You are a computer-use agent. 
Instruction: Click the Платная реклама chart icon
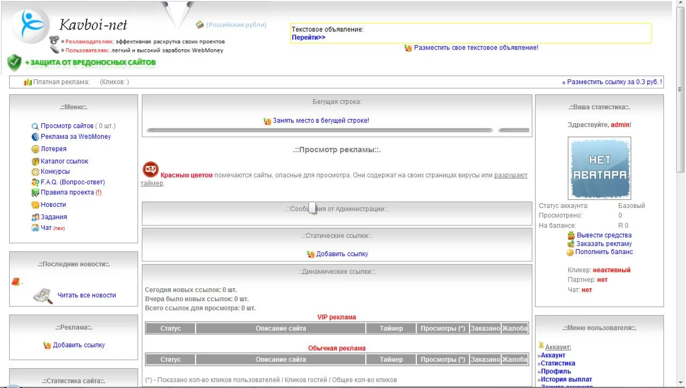coord(28,82)
